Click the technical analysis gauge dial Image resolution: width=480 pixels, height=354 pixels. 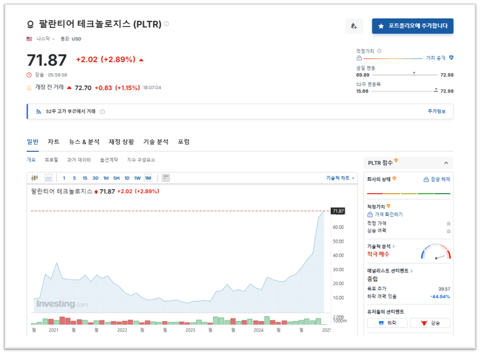(x=436, y=252)
